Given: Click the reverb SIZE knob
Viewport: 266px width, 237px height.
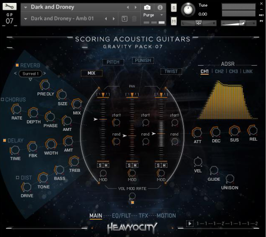Looking at the screenshot, I should tap(62, 95).
